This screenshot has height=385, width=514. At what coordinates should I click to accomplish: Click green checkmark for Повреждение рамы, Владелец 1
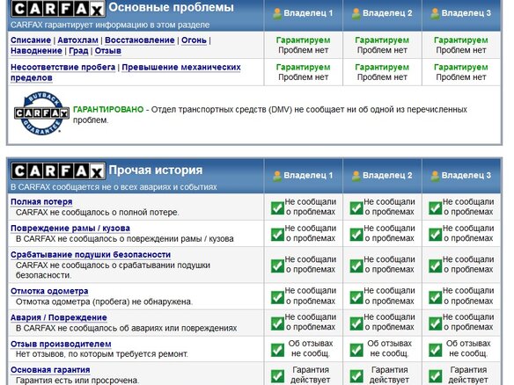click(x=277, y=234)
